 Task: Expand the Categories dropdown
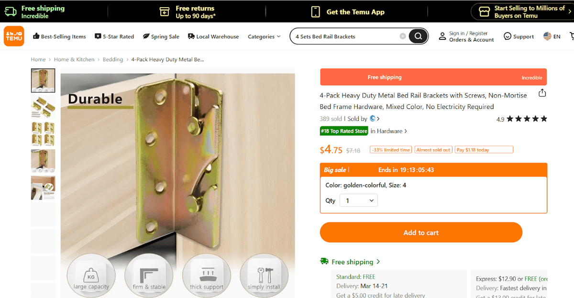pyautogui.click(x=264, y=36)
